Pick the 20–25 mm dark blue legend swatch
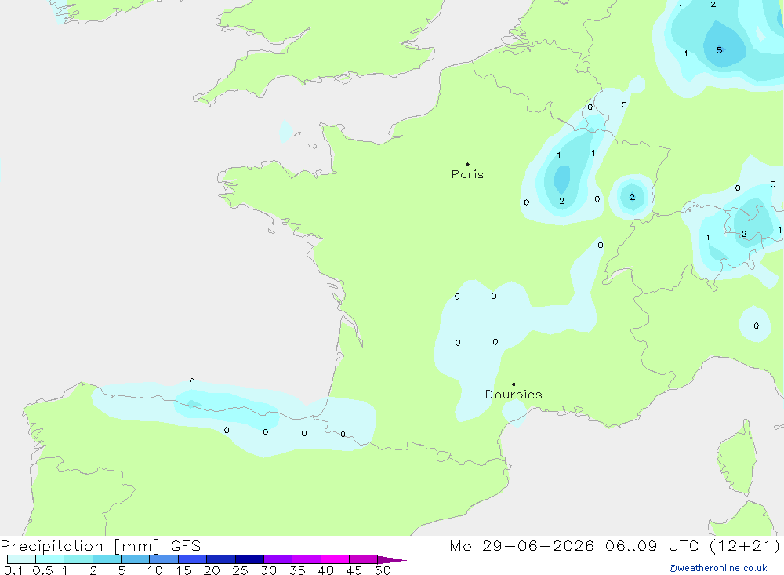The image size is (784, 575). 221,559
